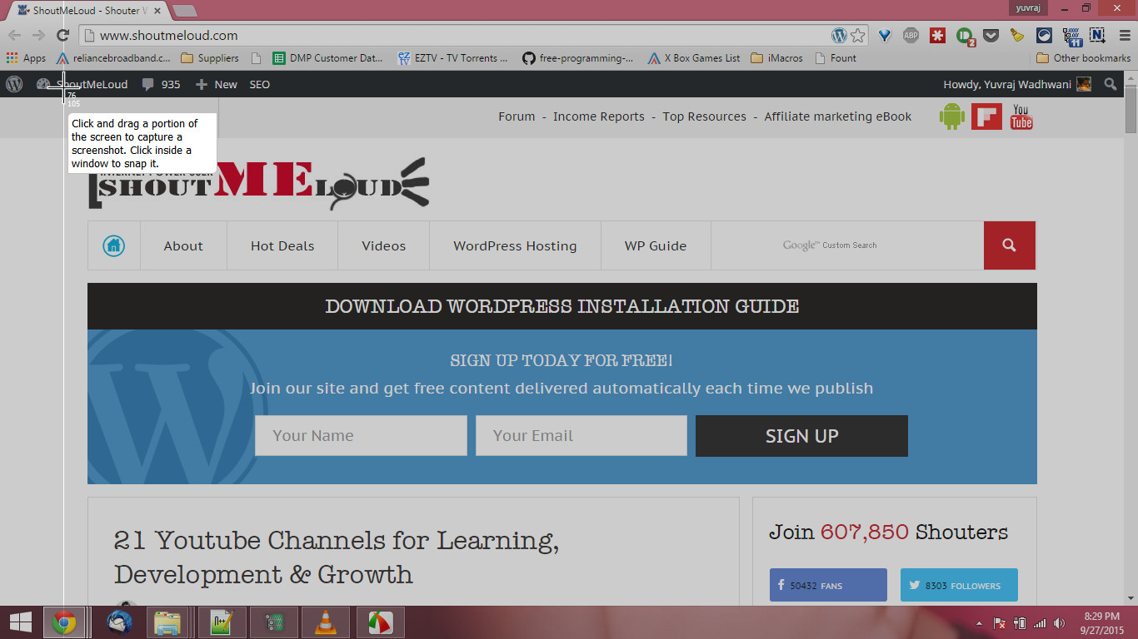1138x639 pixels.
Task: Open the Top Resources link
Action: pos(705,116)
